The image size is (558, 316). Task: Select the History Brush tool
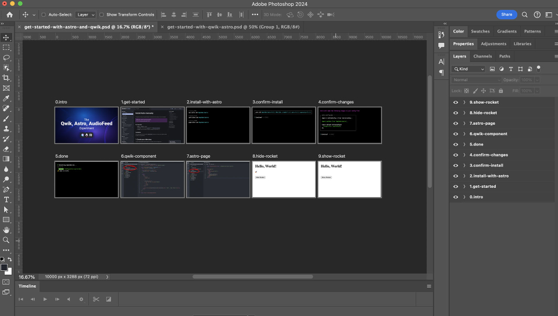tap(6, 139)
